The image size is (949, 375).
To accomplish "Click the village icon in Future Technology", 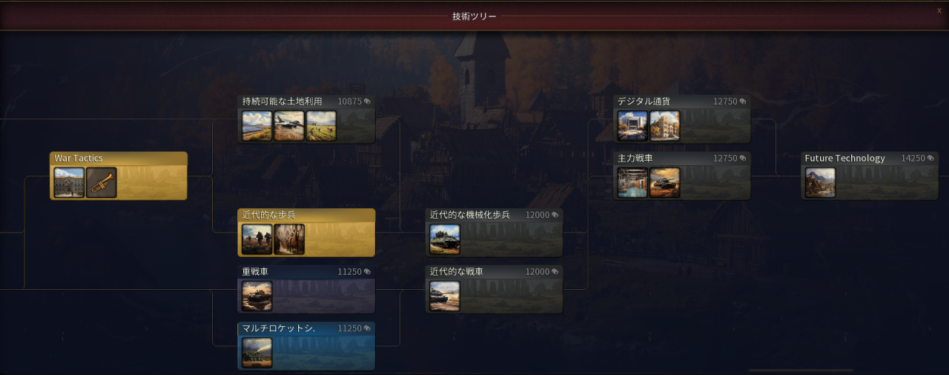I will [821, 182].
